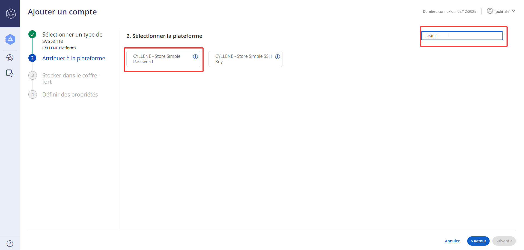Click step 3 Stocker dans le coffre-fort
Image resolution: width=524 pixels, height=250 pixels.
pos(70,79)
